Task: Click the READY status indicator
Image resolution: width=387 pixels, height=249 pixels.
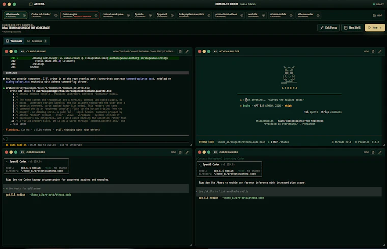Action: [x=378, y=4]
